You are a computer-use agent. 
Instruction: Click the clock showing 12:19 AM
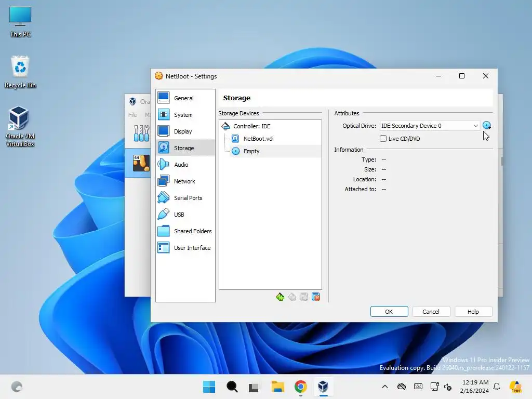[x=474, y=387]
